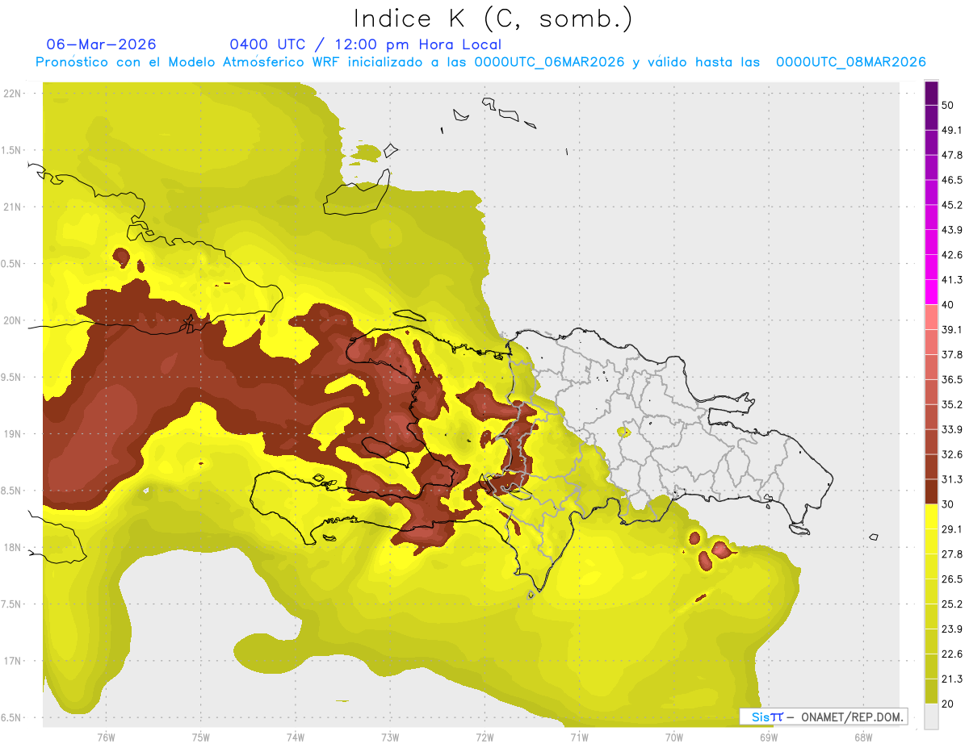Click the '41.3' legend value
Image resolution: width=969 pixels, height=748 pixels.
click(x=951, y=280)
